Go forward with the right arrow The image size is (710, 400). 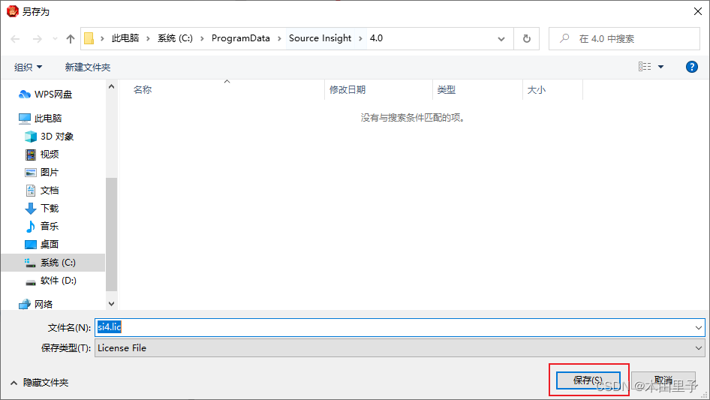37,39
